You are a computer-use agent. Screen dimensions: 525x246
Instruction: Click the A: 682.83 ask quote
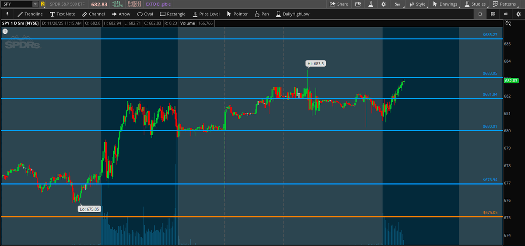pos(135,6)
